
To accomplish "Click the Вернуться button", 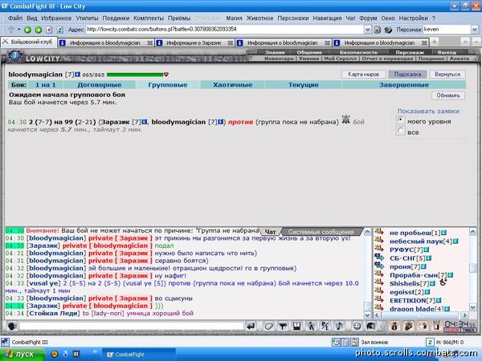I will pos(447,74).
